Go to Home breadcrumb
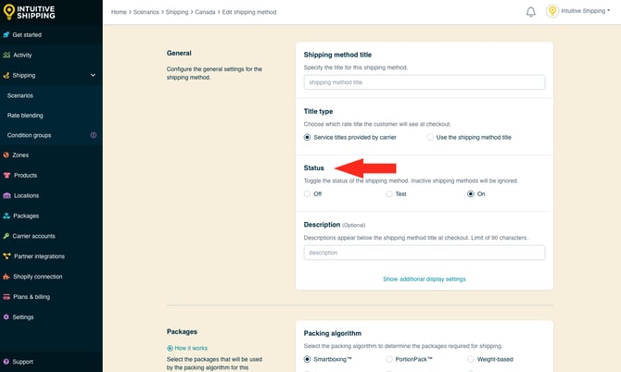Viewport: 621px width, 372px height. [x=119, y=12]
